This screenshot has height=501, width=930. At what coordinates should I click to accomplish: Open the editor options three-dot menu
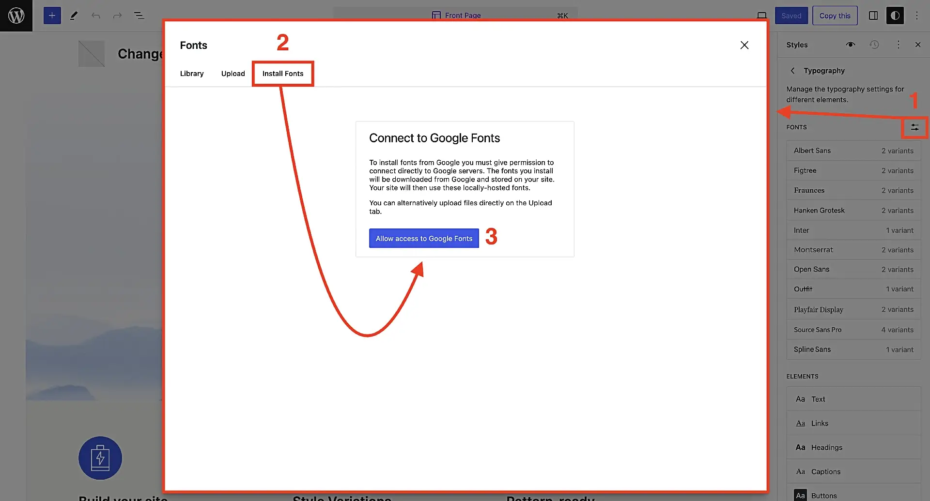coord(917,15)
